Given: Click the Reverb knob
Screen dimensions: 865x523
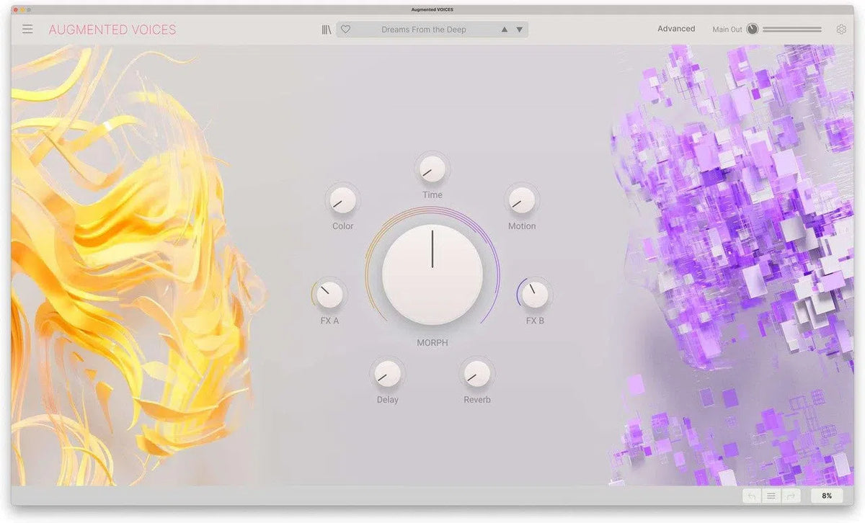Looking at the screenshot, I should (x=476, y=375).
